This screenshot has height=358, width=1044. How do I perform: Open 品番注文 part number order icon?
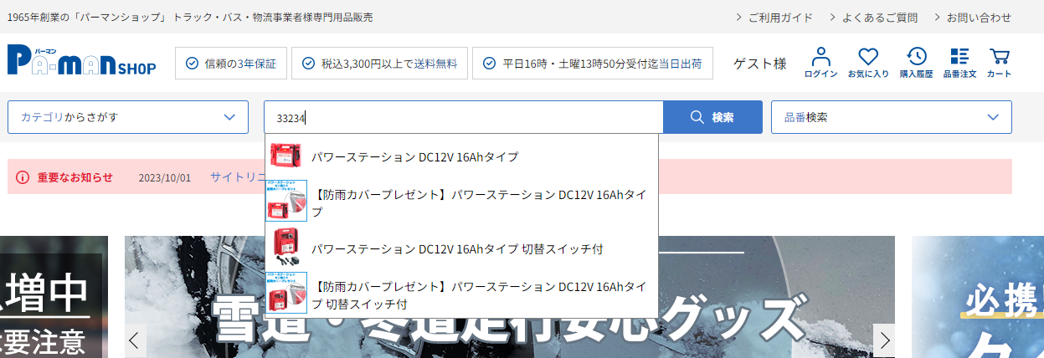(959, 63)
